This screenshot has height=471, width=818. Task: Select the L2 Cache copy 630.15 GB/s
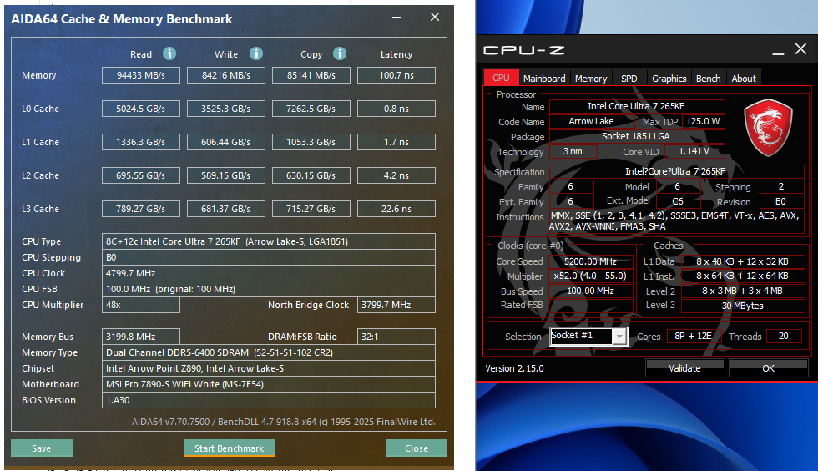pyautogui.click(x=311, y=175)
